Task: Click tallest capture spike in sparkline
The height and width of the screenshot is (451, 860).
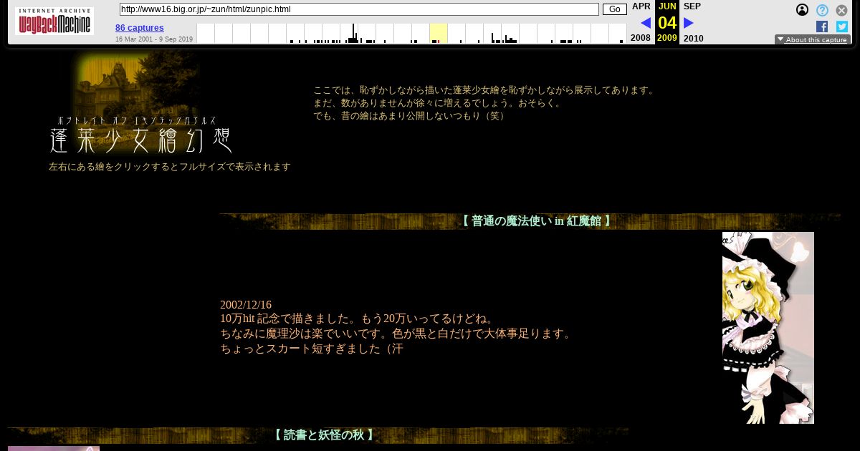Action: click(353, 34)
